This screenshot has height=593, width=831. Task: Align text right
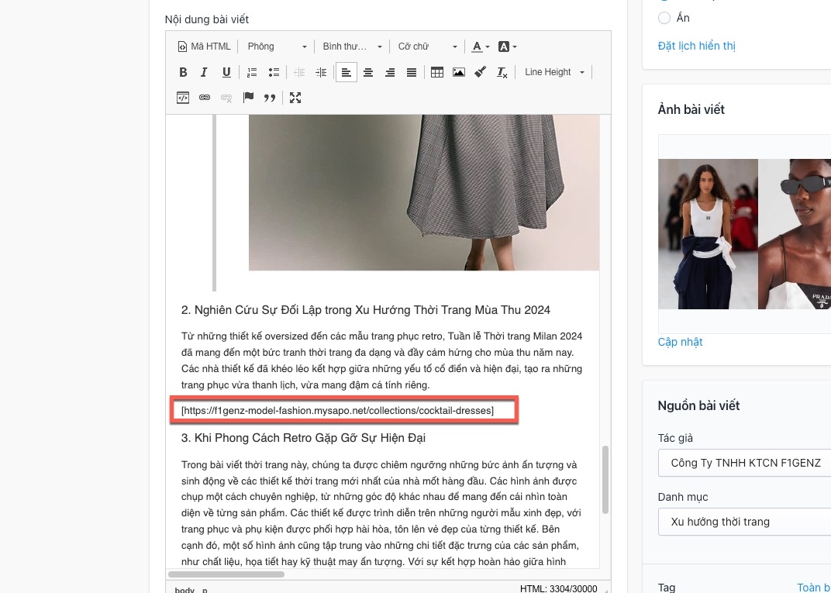click(390, 72)
